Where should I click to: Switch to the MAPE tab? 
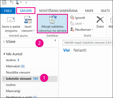[89, 11]
